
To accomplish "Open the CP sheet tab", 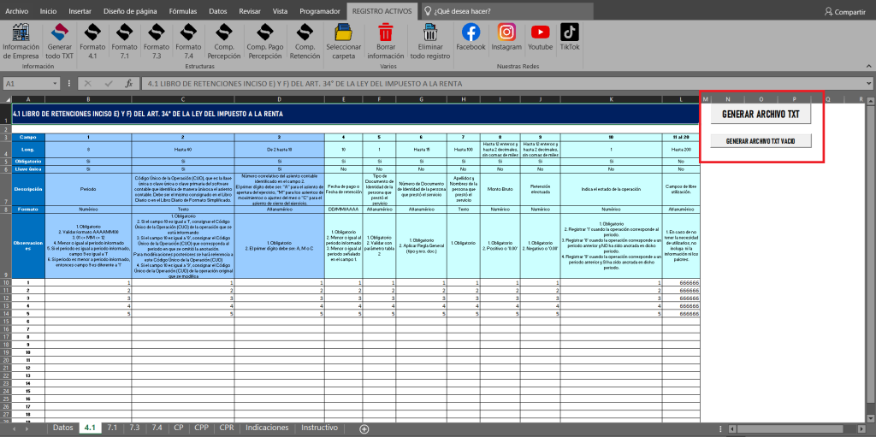I will click(179, 428).
